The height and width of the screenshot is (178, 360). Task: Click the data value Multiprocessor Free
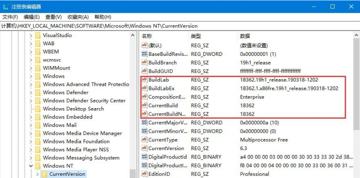264,140
